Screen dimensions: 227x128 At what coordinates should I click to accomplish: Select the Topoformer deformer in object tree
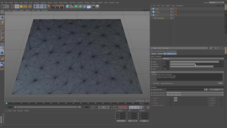pos(161,18)
